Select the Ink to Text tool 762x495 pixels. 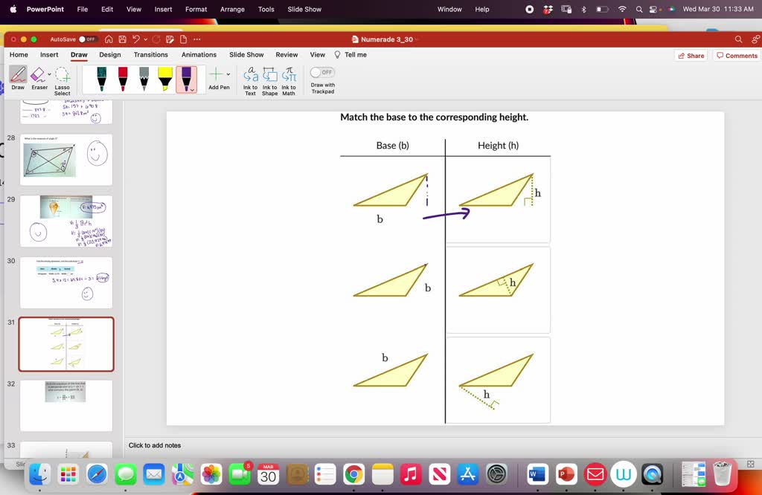(252, 77)
